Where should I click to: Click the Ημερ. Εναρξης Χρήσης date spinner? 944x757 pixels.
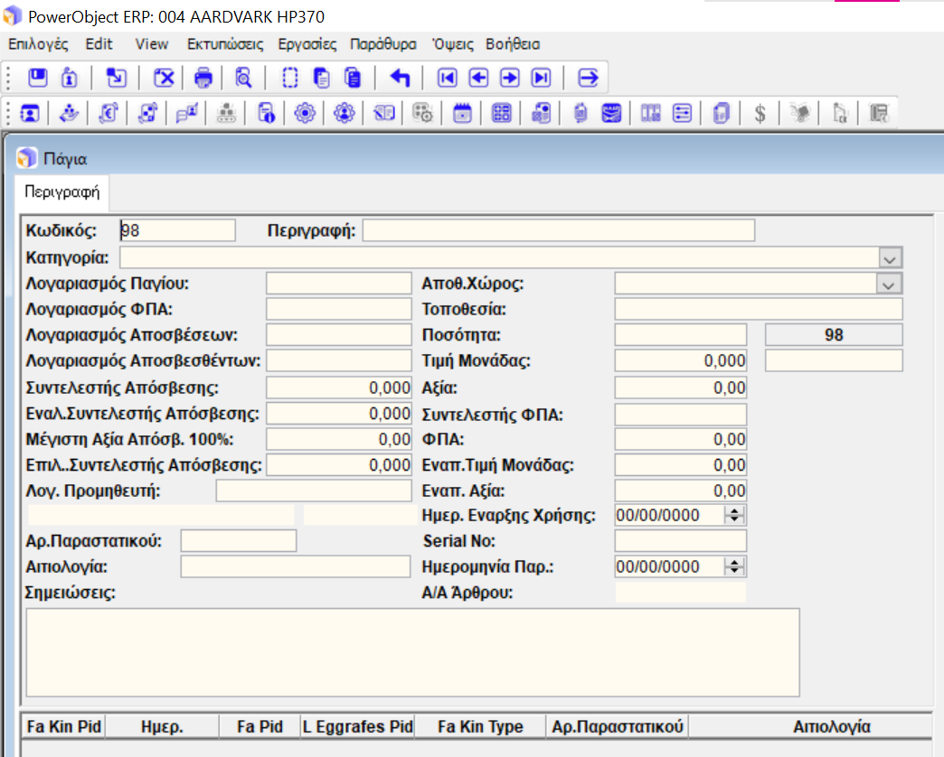[x=735, y=515]
